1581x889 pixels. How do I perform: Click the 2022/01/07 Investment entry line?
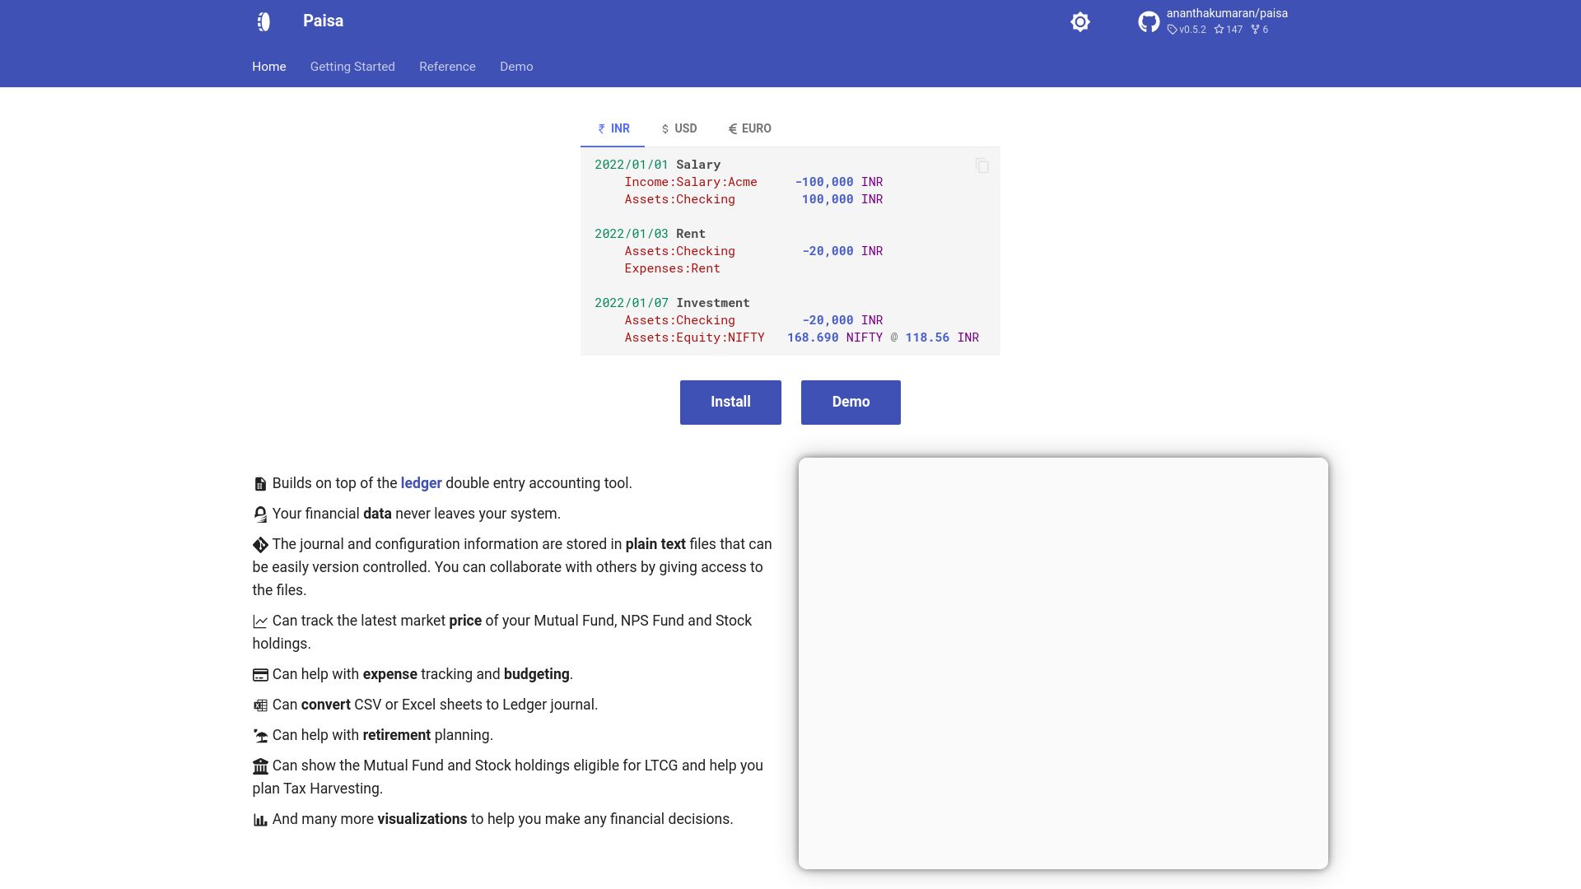pos(672,303)
